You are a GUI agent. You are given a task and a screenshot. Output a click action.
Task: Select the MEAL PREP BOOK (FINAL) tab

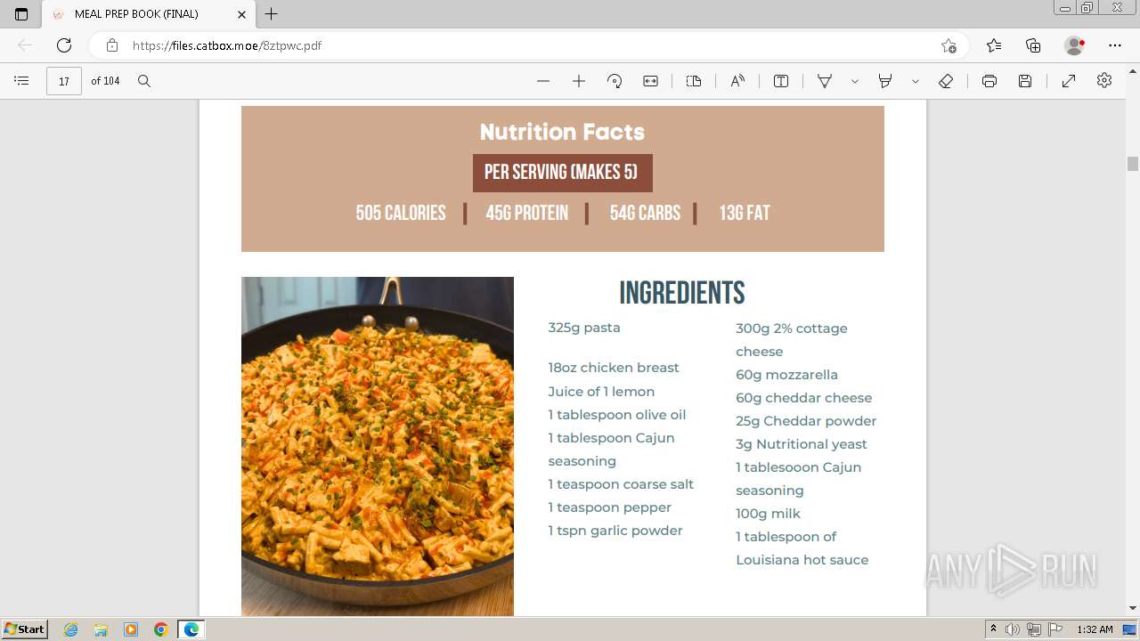point(149,14)
